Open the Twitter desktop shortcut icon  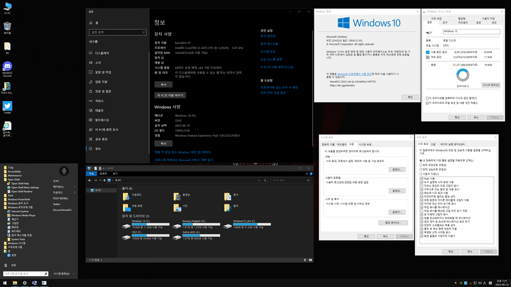click(x=7, y=107)
